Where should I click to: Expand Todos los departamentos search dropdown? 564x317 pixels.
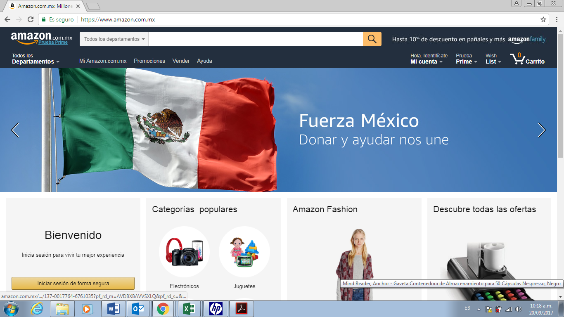pyautogui.click(x=114, y=39)
